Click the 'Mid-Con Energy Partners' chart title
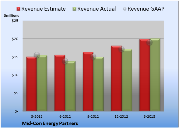Screen dimensions: 179x128 pyautogui.click(x=50, y=123)
